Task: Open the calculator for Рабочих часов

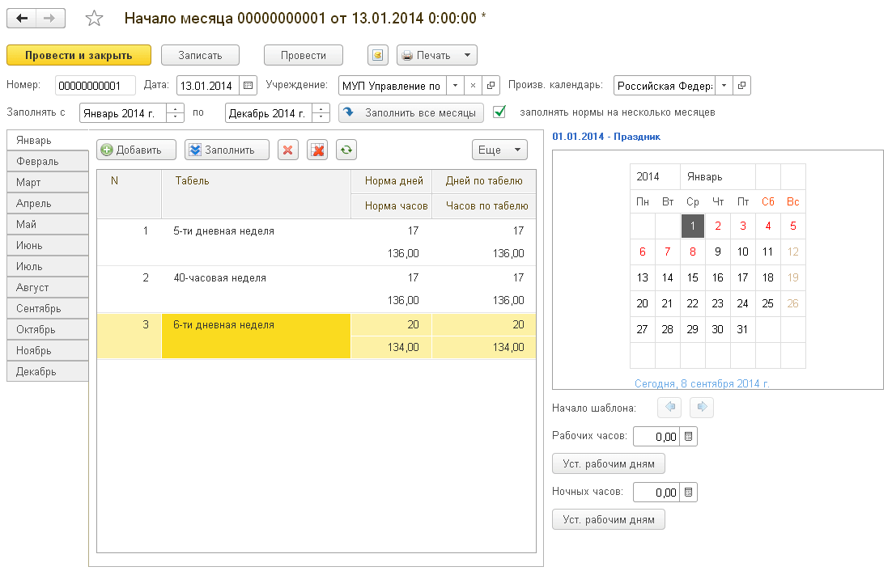Action: [688, 437]
